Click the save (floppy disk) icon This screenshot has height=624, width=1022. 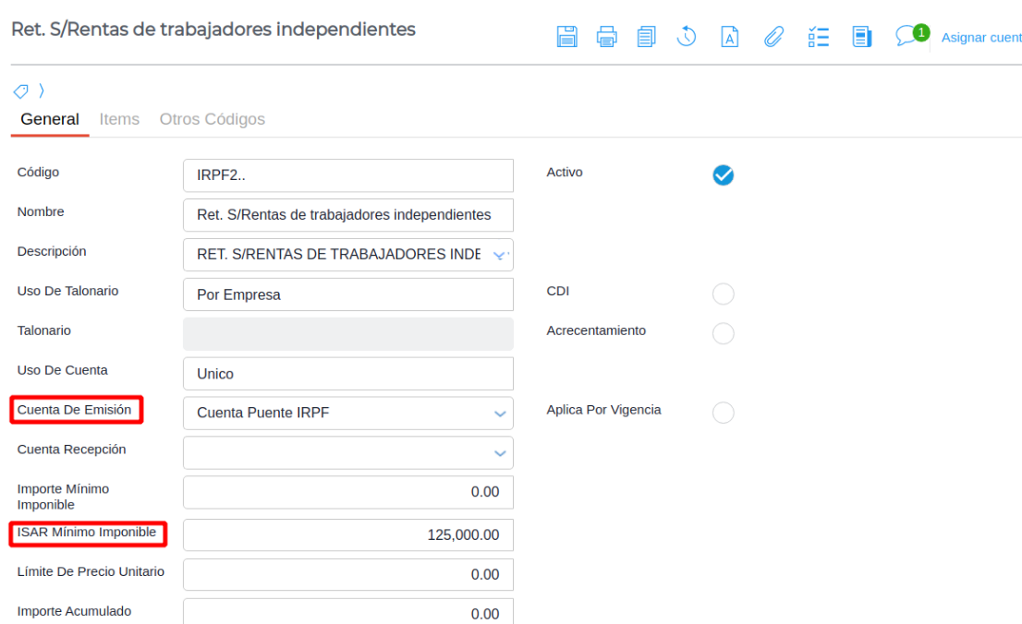566,37
